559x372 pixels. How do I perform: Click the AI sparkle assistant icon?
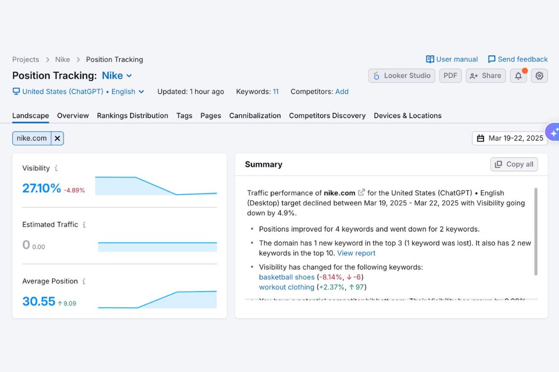[553, 133]
